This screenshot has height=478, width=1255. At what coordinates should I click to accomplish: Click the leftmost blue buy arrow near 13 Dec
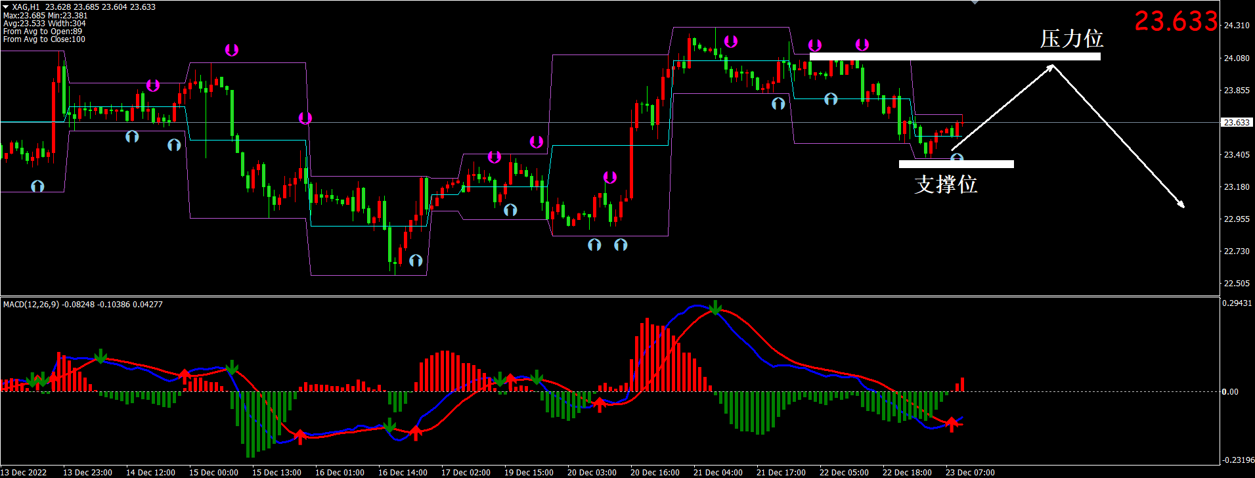pyautogui.click(x=37, y=186)
